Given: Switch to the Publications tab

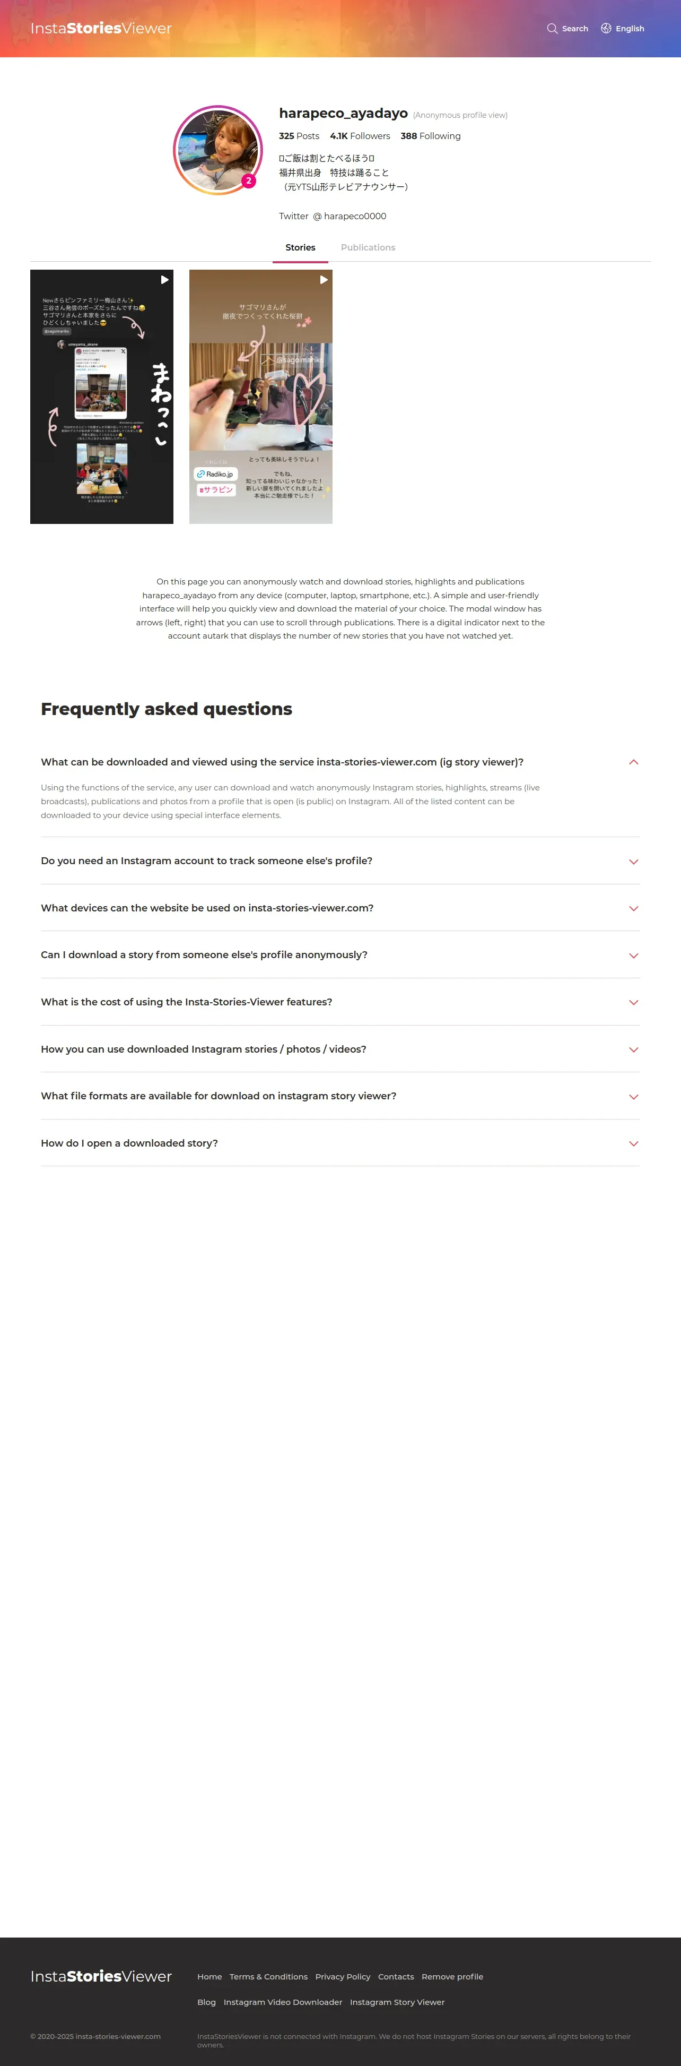Looking at the screenshot, I should pos(368,248).
